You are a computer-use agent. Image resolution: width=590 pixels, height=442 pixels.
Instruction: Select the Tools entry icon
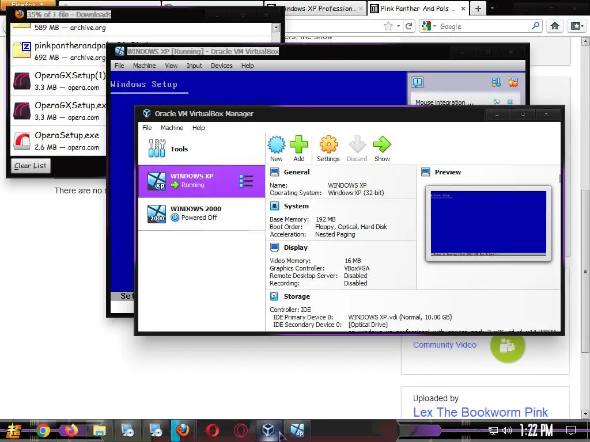pyautogui.click(x=157, y=148)
